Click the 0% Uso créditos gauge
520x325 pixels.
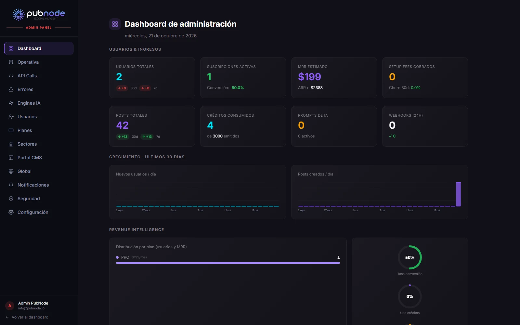coord(410,296)
